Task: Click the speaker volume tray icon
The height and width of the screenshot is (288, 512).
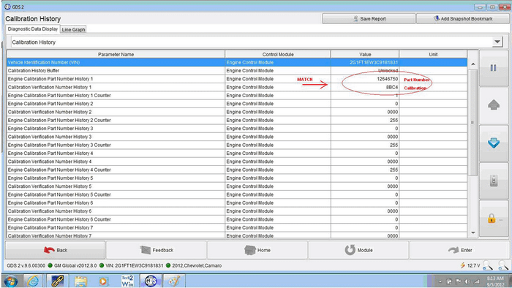Action: [467, 281]
